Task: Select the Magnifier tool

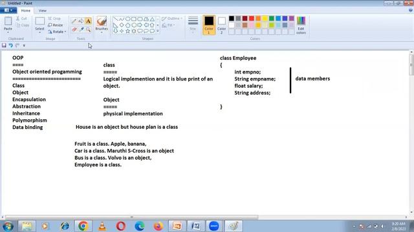Action: coord(88,30)
